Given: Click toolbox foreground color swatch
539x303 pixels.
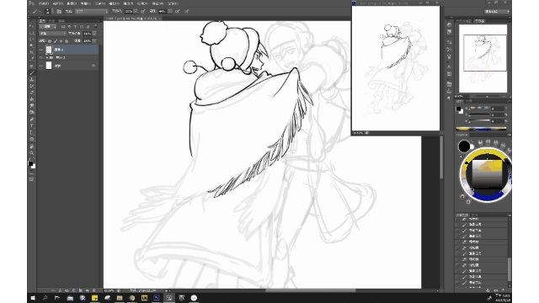Looking at the screenshot, I should [30, 164].
